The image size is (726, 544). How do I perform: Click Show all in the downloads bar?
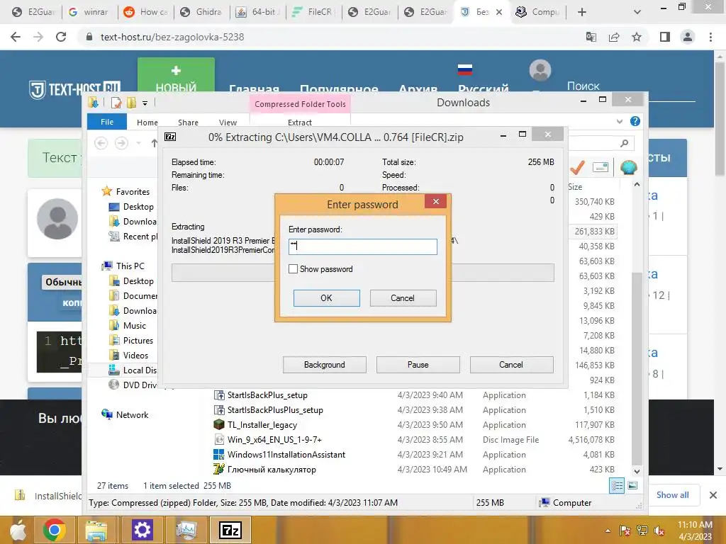point(672,495)
